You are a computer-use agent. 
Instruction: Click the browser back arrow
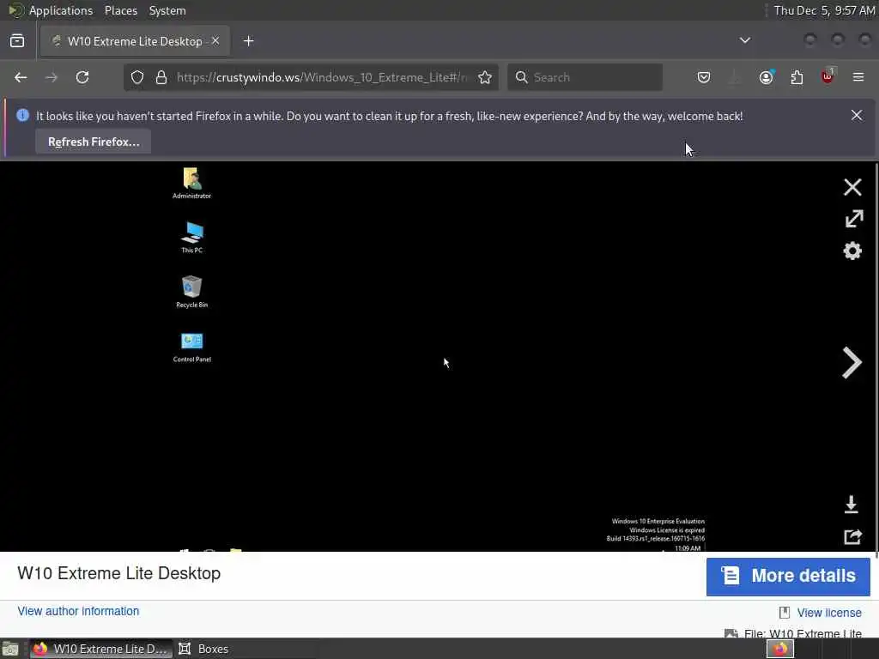point(21,77)
